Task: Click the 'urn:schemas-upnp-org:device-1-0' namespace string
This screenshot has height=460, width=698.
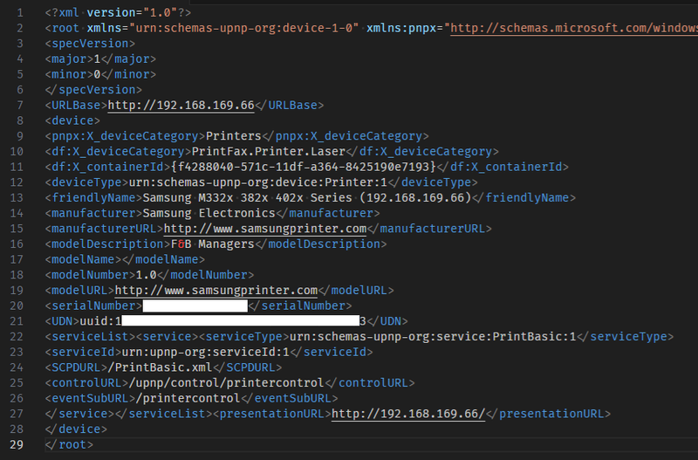Action: pos(243,28)
